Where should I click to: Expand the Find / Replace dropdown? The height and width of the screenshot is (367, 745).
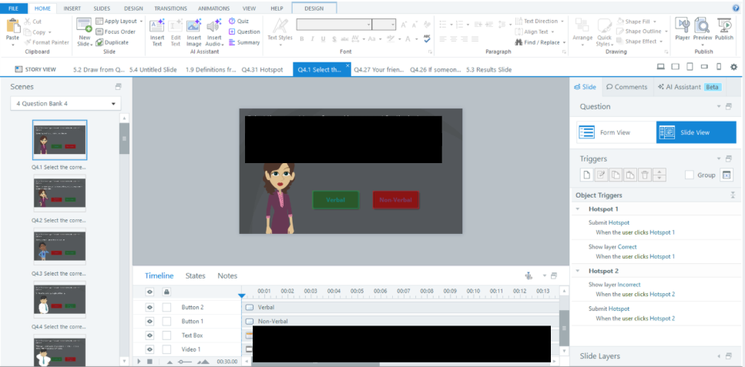coord(565,42)
